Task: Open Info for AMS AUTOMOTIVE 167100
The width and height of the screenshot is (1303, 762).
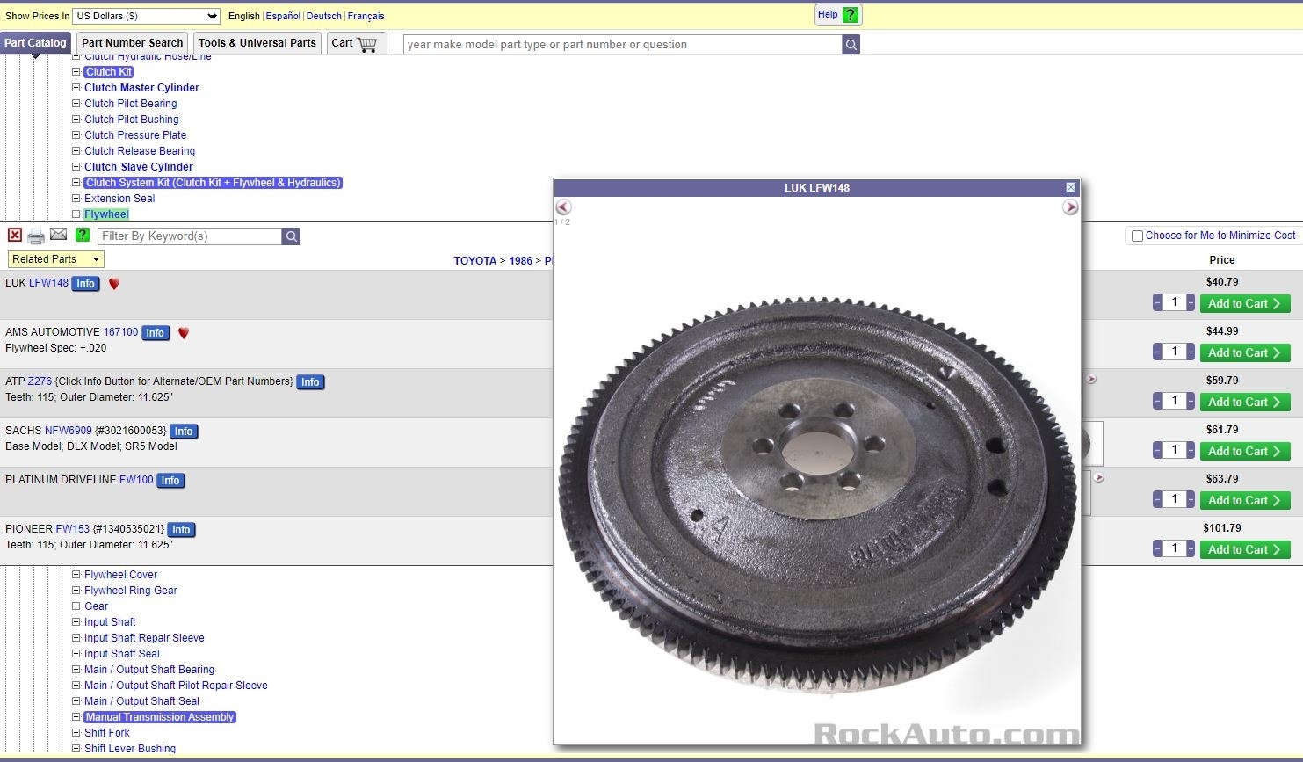Action: tap(156, 333)
